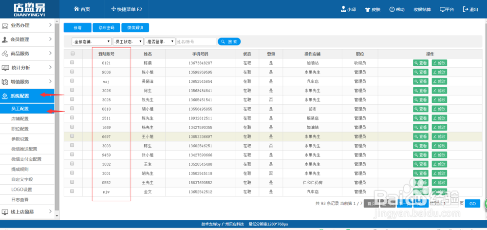The height and width of the screenshot is (230, 487).
Task: Click the 商品服务 sidebar icon
Action: [x=5, y=54]
